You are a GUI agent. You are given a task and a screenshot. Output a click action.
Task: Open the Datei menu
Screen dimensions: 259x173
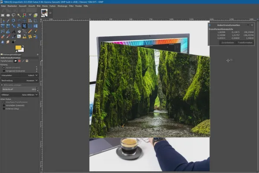pos(3,6)
